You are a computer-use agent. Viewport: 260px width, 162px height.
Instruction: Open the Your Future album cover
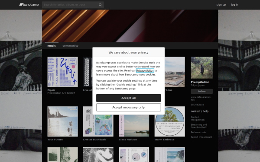click(62, 121)
